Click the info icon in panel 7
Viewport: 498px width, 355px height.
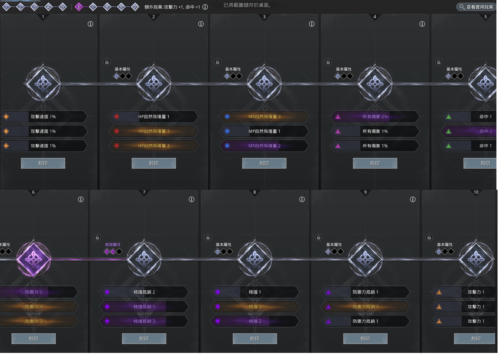[191, 199]
